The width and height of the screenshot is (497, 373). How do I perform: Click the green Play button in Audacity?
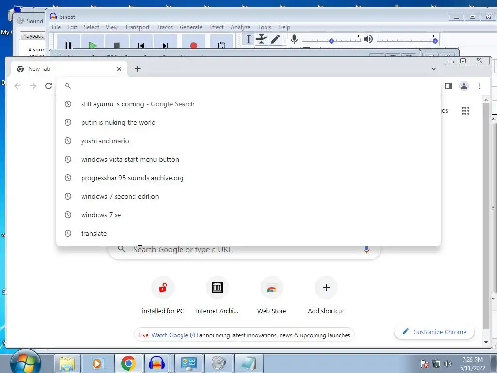tap(93, 43)
